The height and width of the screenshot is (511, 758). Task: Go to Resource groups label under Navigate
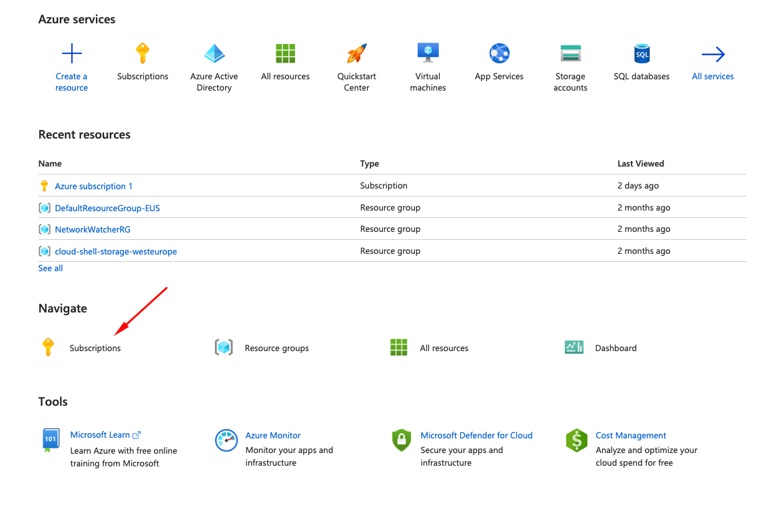tap(277, 348)
